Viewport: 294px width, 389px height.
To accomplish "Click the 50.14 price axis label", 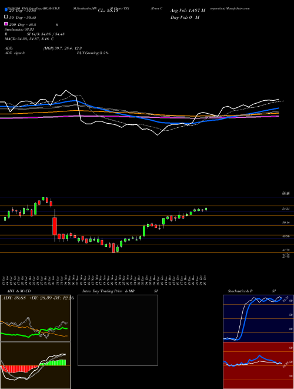I will (x=286, y=223).
